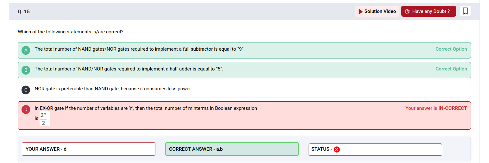Select the full subtractor statement in option A
The image size is (489, 163).
[140, 49]
